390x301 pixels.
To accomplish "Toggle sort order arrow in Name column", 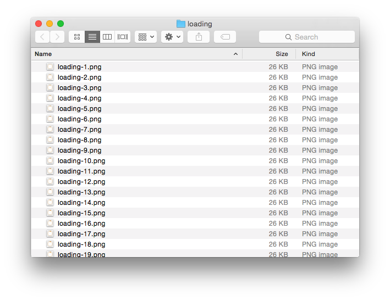I will [235, 54].
